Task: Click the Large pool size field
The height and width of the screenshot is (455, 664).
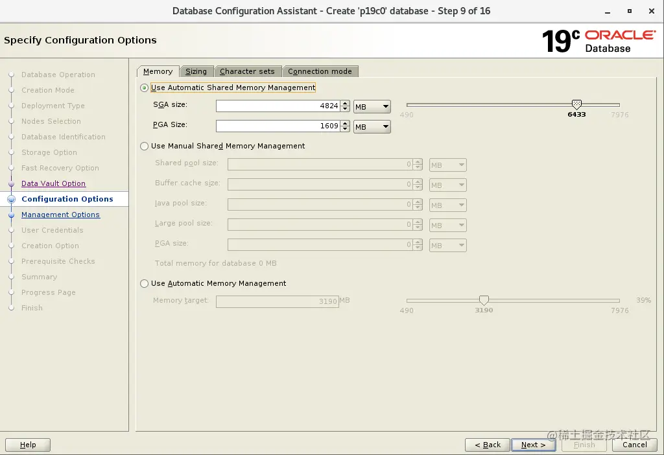Action: 320,224
